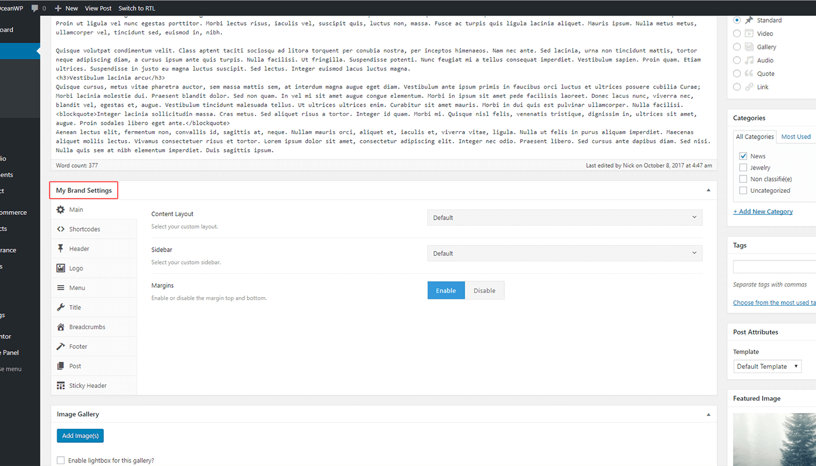This screenshot has width=816, height=466.
Task: Uncheck the News category checkbox
Action: 743,156
